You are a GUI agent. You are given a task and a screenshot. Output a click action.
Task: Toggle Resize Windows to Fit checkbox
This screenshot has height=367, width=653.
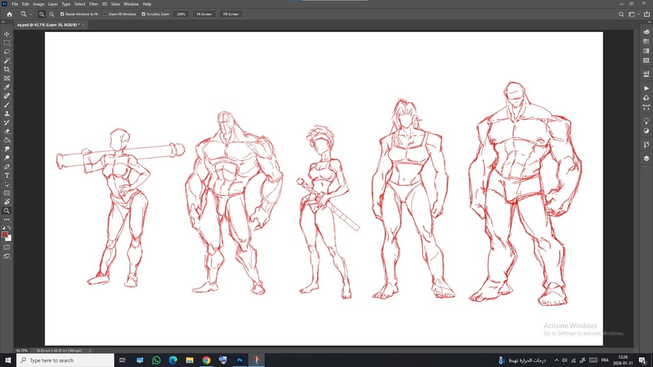click(62, 13)
